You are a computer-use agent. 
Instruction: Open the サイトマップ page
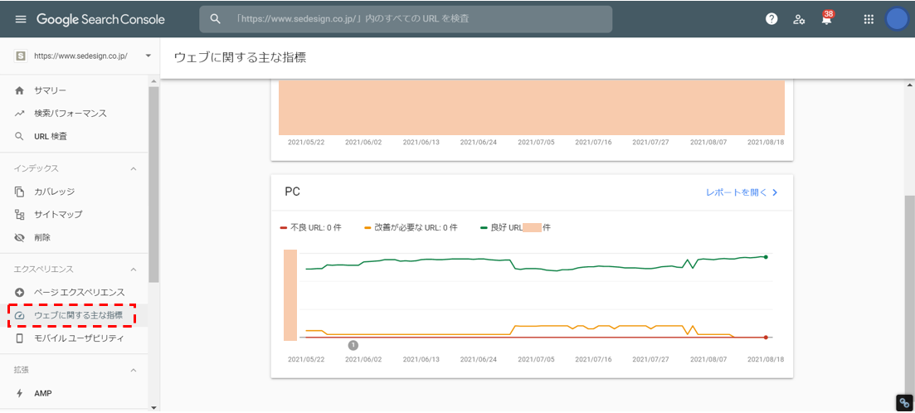74,214
